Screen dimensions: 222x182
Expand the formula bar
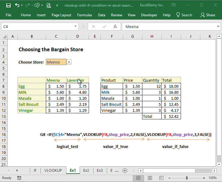coord(218,27)
